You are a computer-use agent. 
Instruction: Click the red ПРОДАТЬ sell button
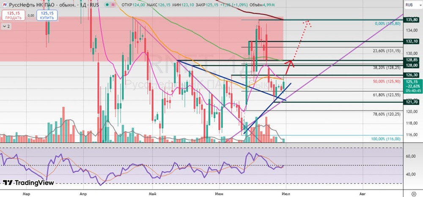tap(14, 15)
